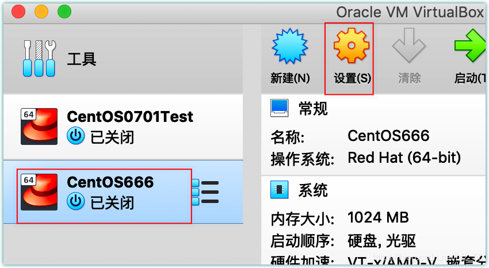Viewport: 489px width, 268px height.
Task: Click the Discard (清除) arrow icon
Action: coord(409,45)
